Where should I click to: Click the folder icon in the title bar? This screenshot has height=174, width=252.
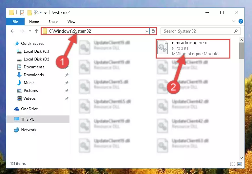(11, 12)
